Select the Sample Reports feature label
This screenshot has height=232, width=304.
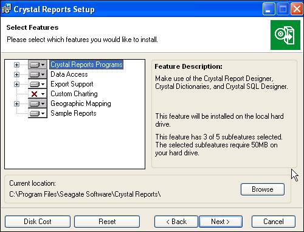pos(74,113)
